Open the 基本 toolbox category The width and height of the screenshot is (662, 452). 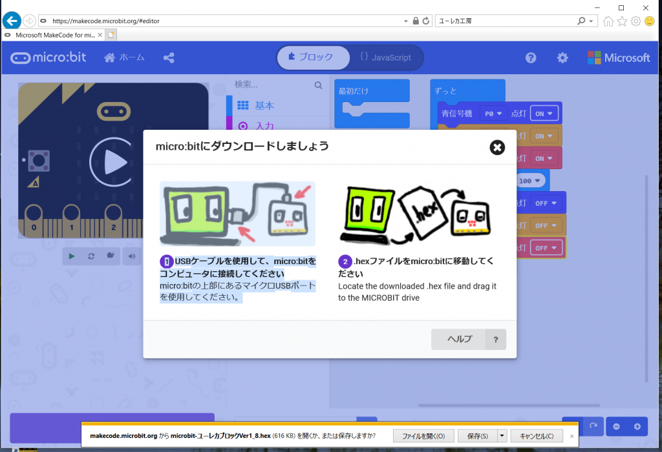click(279, 105)
